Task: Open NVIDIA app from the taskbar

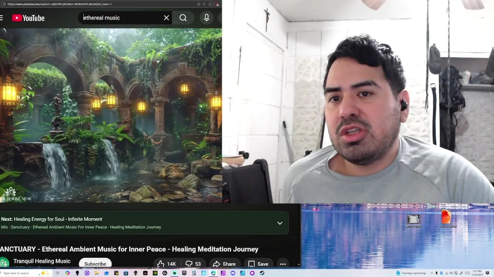Action: pyautogui.click(x=155, y=273)
